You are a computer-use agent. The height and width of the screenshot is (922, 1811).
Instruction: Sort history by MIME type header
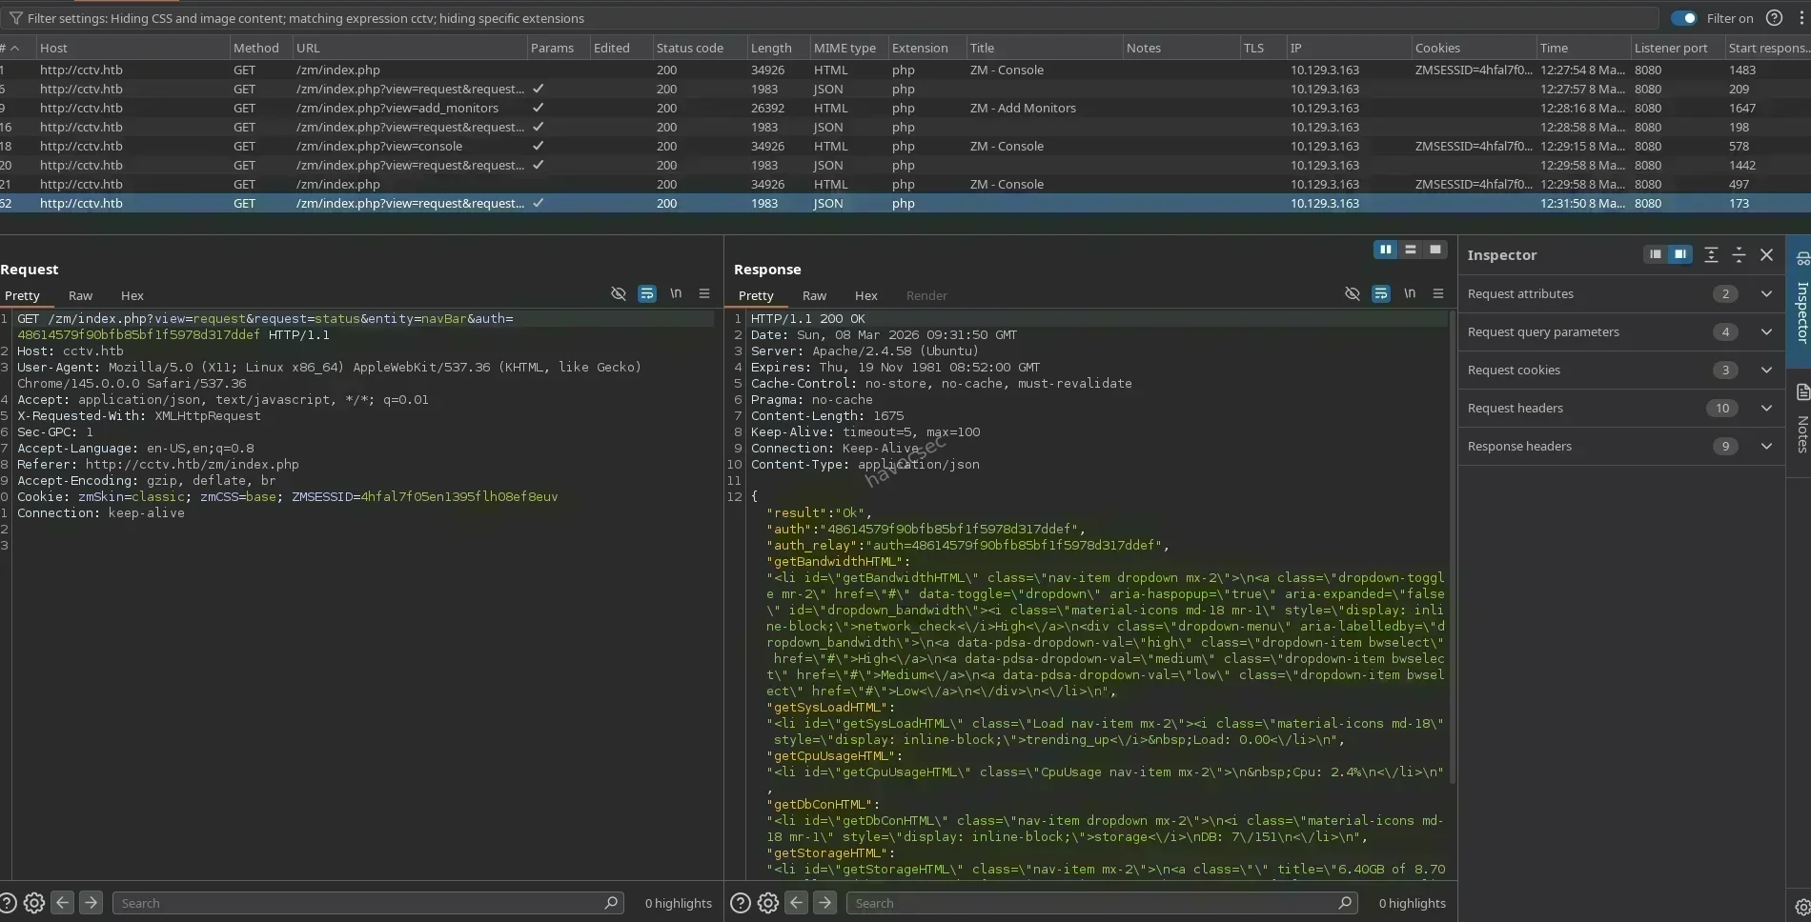848,48
